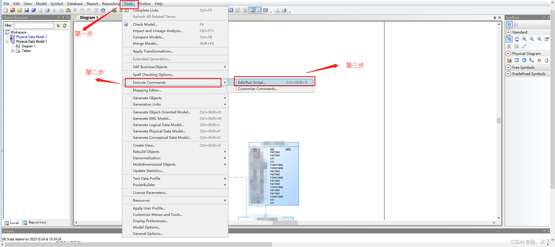
Task: Select Workspace root in Object Browser
Action: [x=18, y=32]
